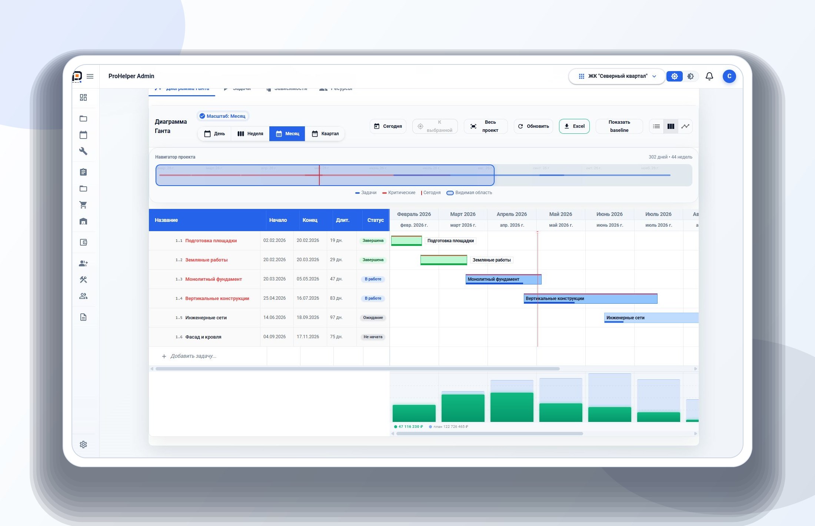Open the settings gear in the sidebar
815x526 pixels.
pyautogui.click(x=83, y=445)
